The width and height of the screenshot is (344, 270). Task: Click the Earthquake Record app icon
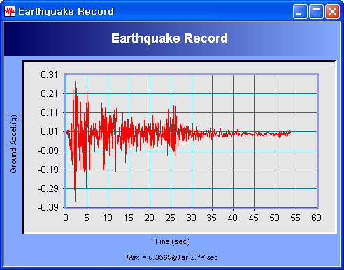pos(10,11)
